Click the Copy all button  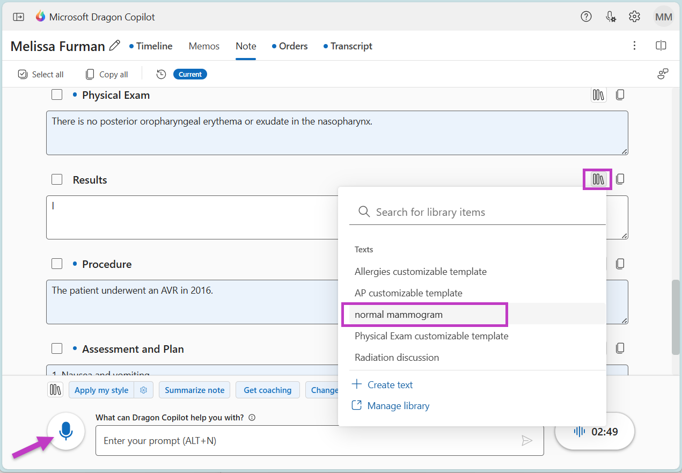coord(107,74)
